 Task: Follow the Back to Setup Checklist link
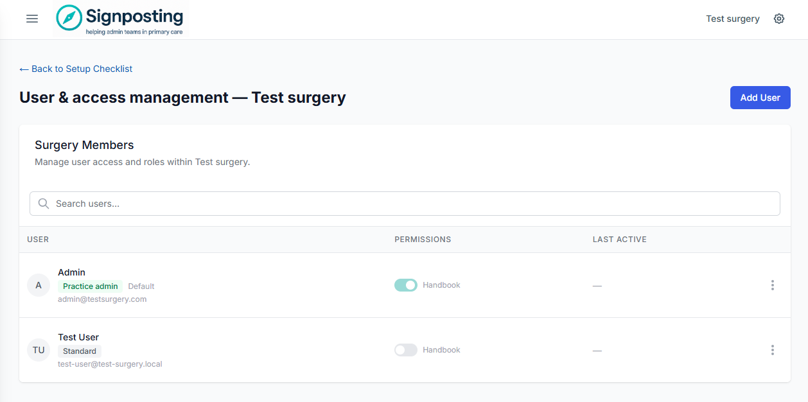[x=75, y=69]
